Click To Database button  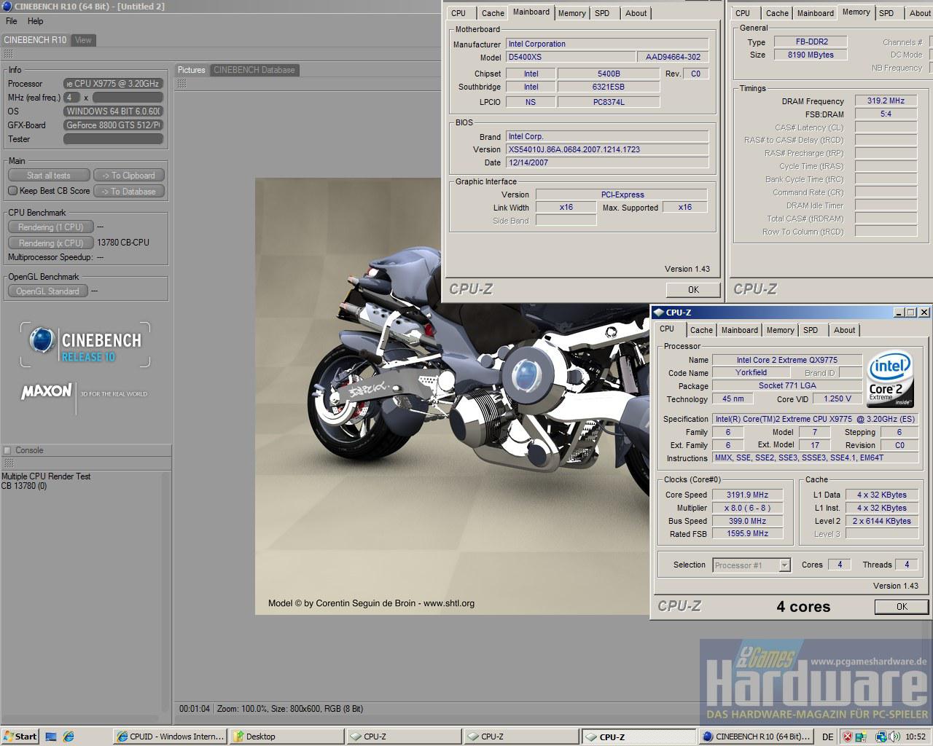[129, 192]
